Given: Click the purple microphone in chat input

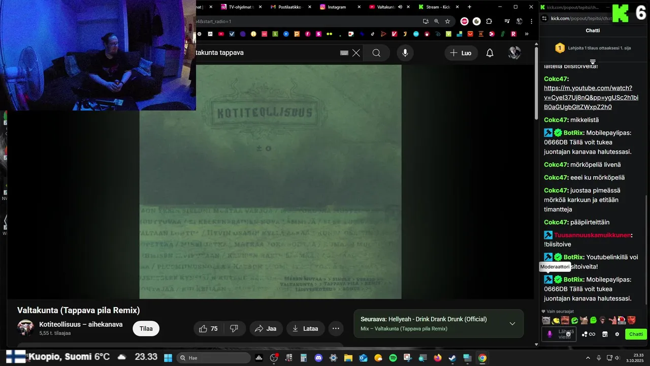Looking at the screenshot, I should [x=549, y=334].
